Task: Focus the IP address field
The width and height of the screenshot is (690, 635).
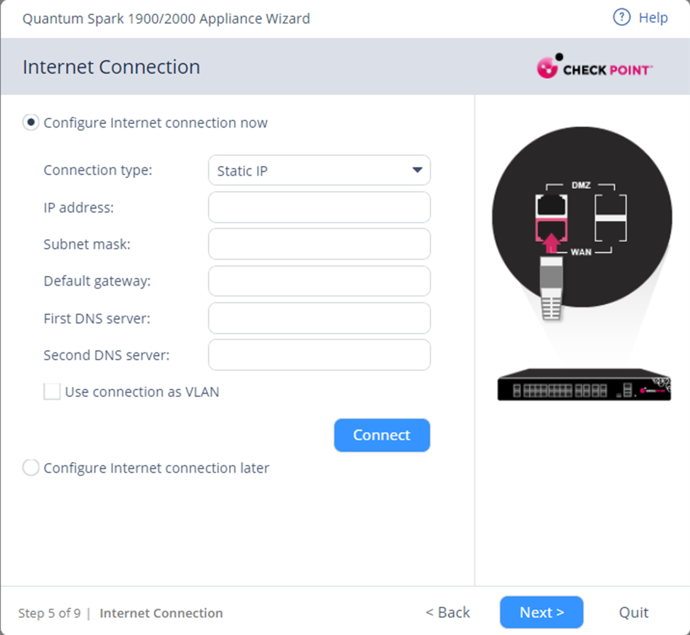Action: point(319,207)
